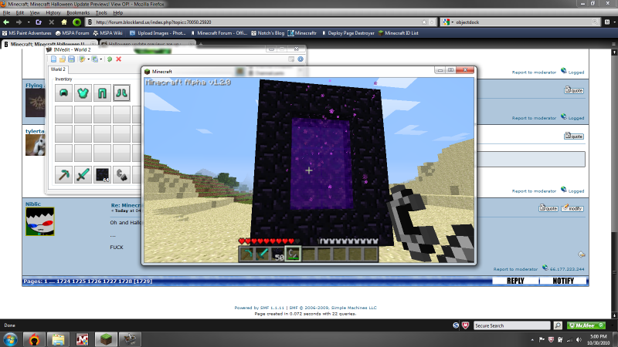Screen dimensions: 618x347
Task: Click the diamond pickaxe hotbar slot in Minecraft
Action: [246, 254]
